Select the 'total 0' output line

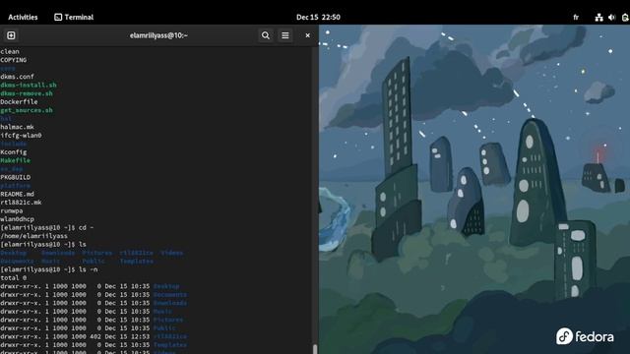point(13,278)
